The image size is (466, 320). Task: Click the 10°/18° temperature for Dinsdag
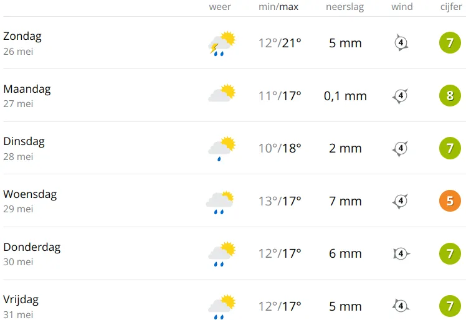click(x=280, y=148)
